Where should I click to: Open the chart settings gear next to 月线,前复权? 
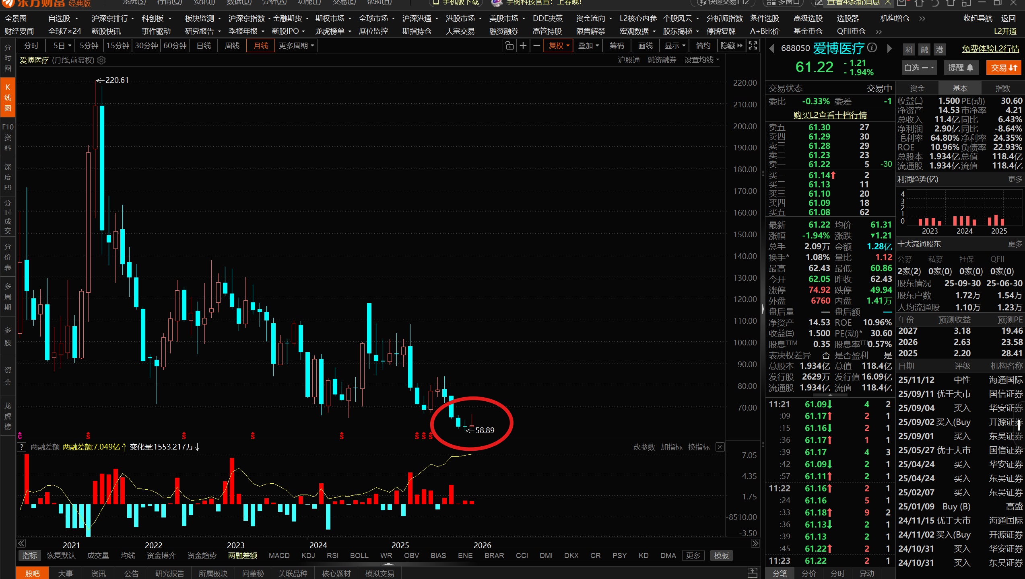pyautogui.click(x=102, y=60)
